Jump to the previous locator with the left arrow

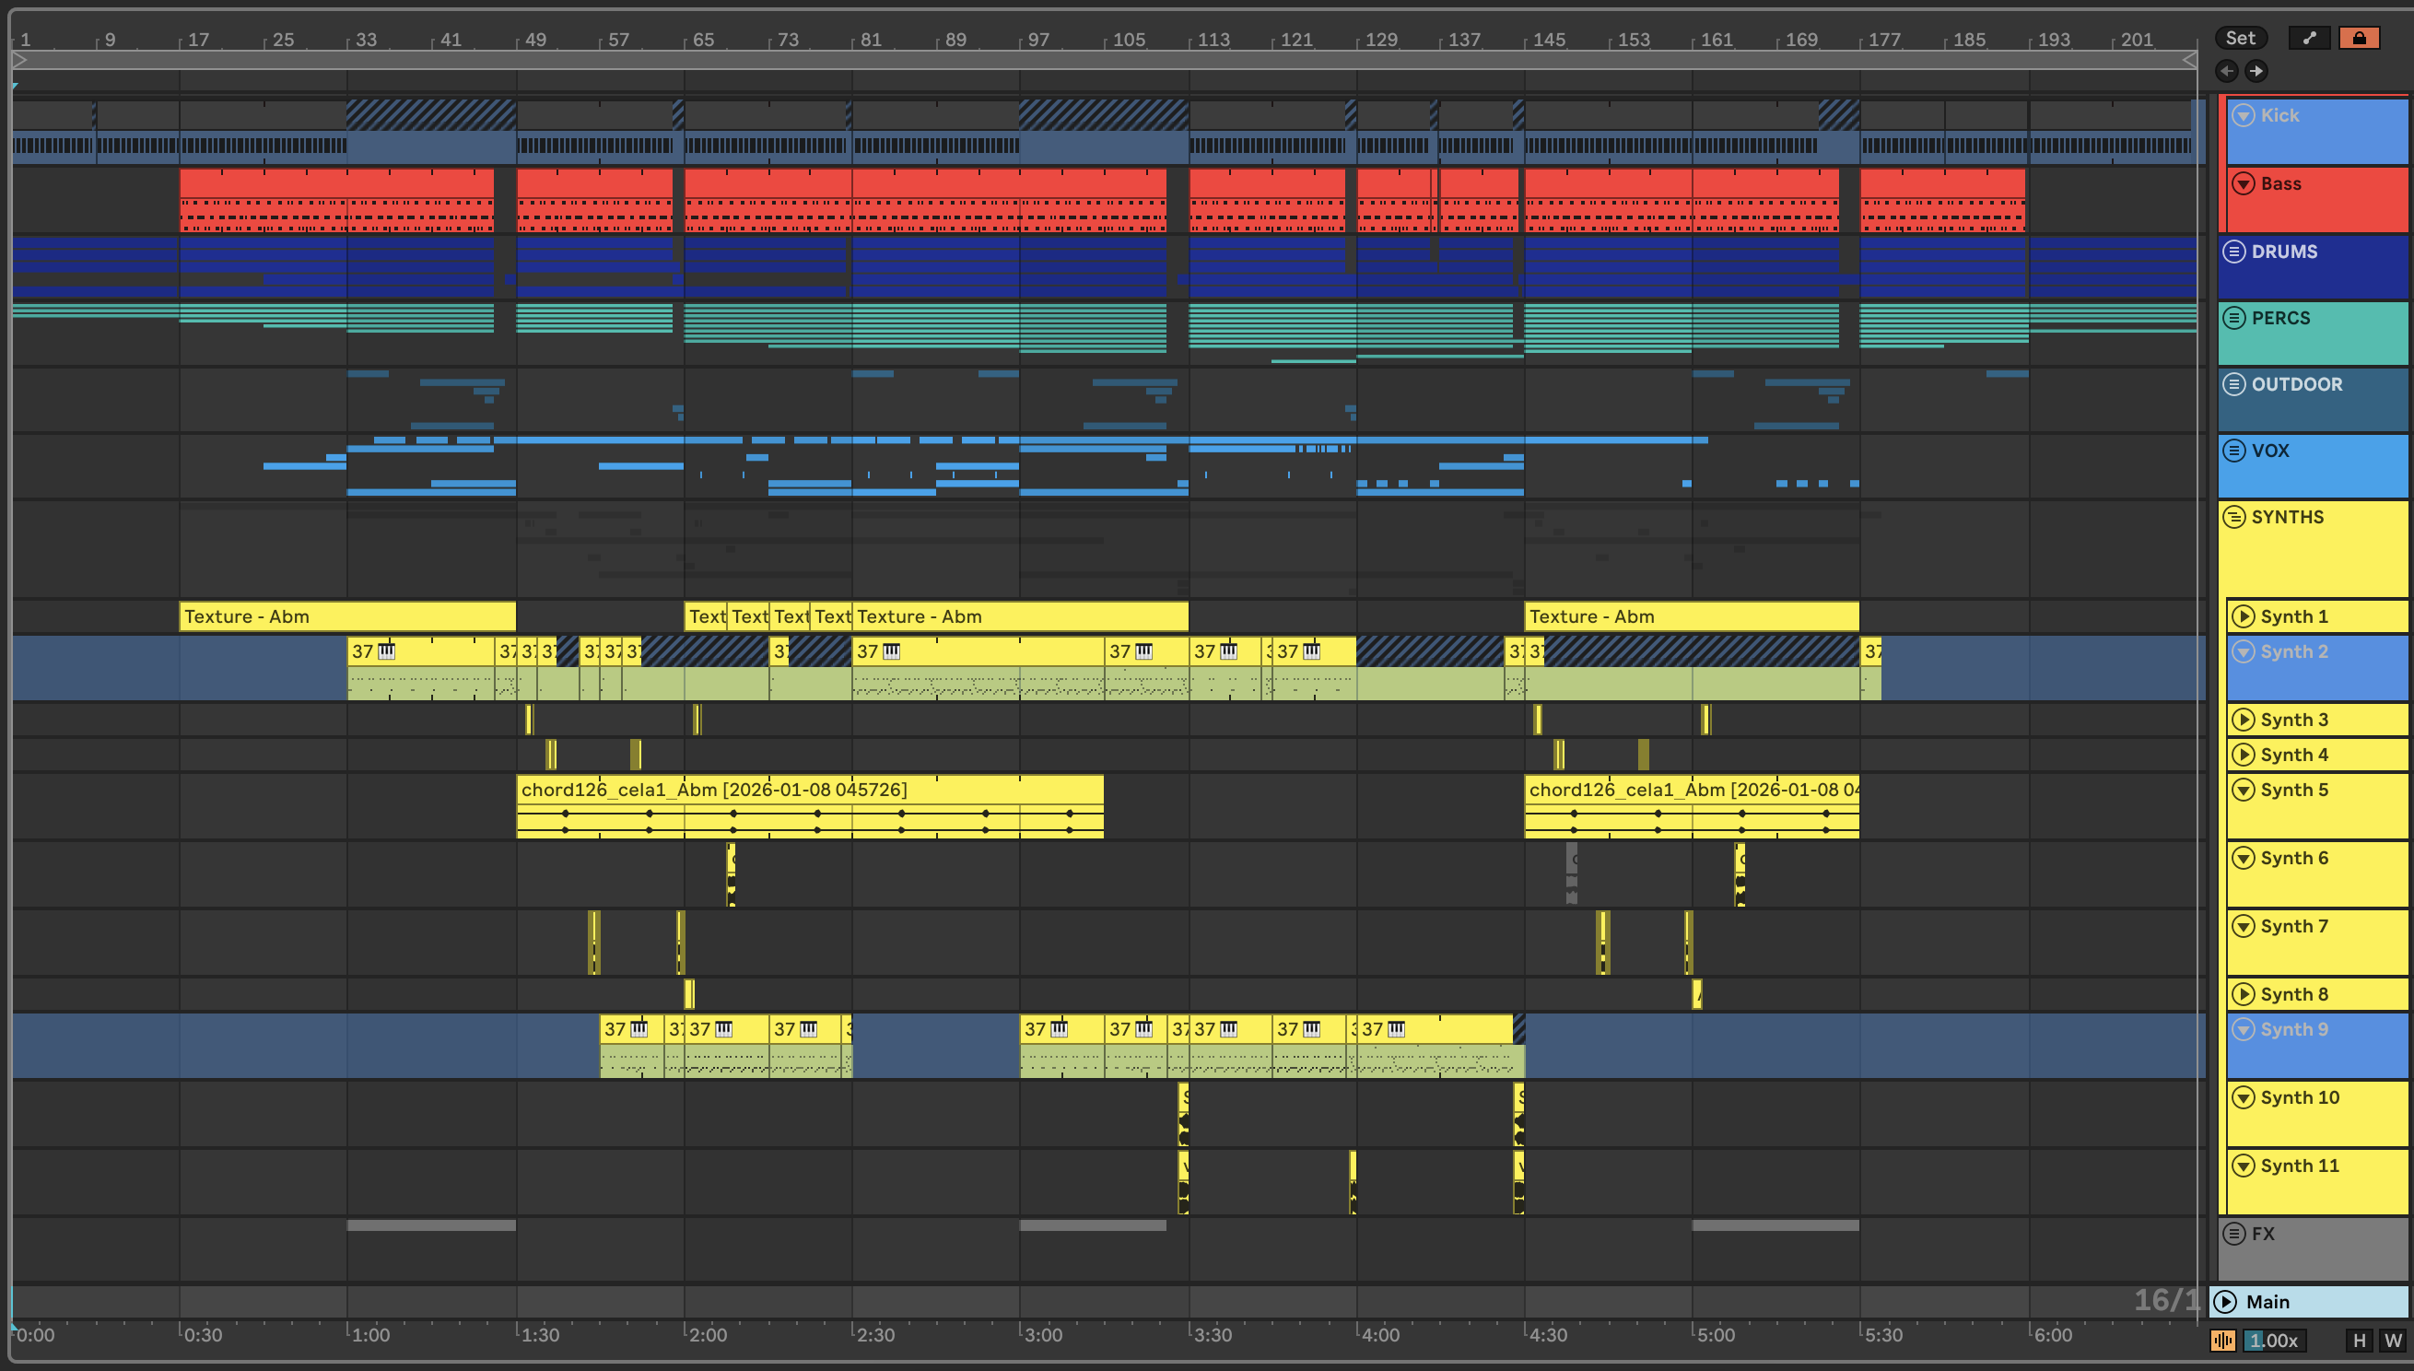(2227, 71)
